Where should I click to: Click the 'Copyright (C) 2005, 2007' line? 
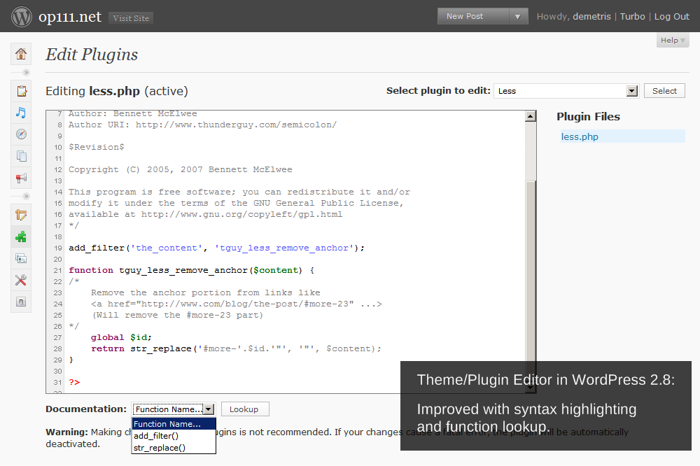(x=181, y=169)
